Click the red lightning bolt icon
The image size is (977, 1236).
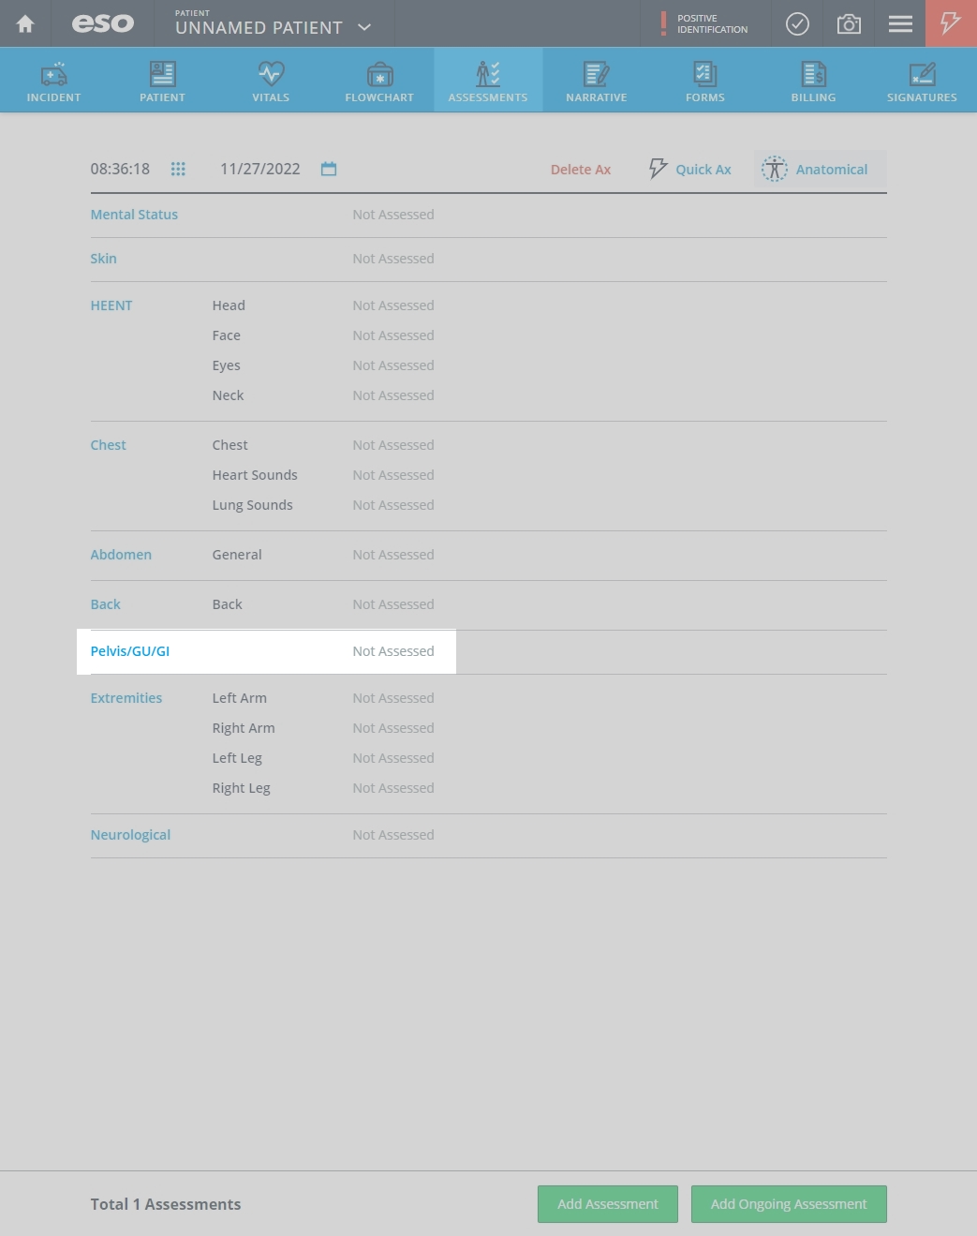pos(951,23)
